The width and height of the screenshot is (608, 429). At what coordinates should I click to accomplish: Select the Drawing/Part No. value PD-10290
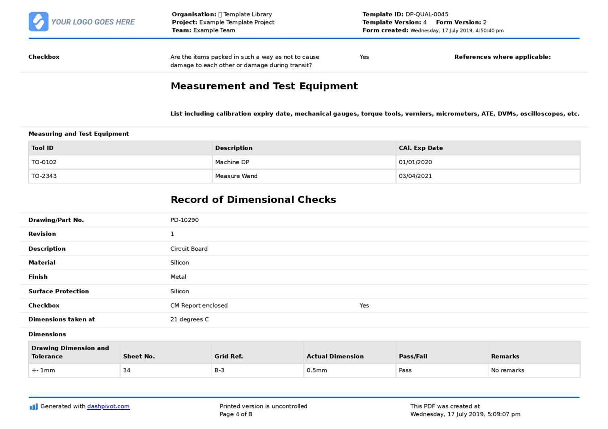[184, 220]
